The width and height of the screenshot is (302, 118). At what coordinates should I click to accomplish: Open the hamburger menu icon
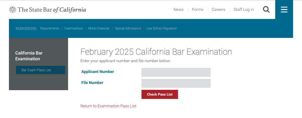click(x=284, y=9)
